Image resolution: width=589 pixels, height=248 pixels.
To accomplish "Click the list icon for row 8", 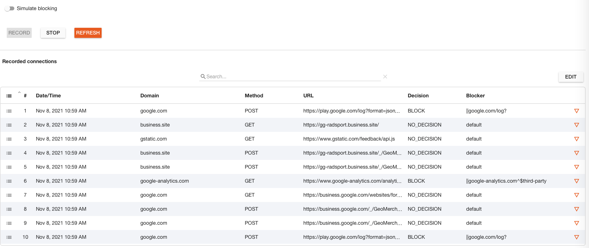I will point(9,209).
